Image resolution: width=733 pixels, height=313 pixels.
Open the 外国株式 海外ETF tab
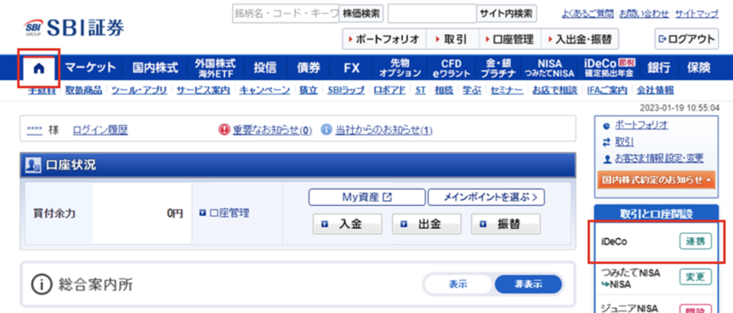[215, 68]
